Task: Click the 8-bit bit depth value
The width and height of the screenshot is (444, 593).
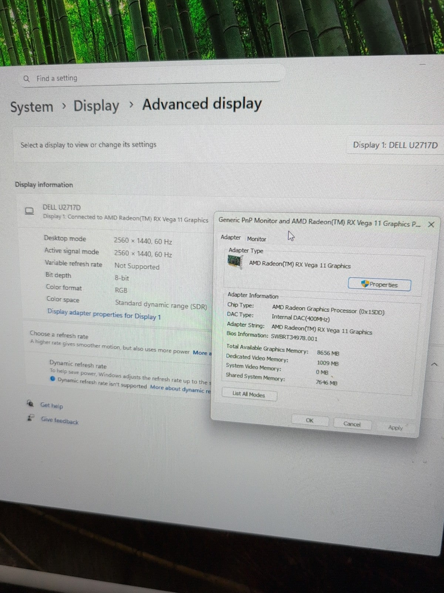Action: tap(122, 278)
